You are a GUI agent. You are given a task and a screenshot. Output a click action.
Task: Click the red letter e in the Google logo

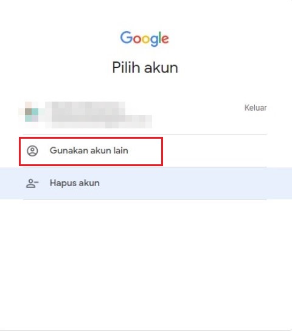165,39
